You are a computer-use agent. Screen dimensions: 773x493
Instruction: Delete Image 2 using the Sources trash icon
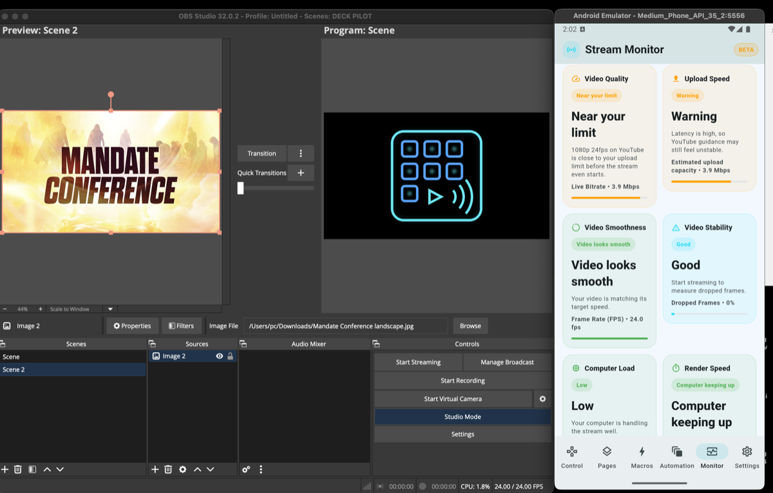tap(168, 469)
